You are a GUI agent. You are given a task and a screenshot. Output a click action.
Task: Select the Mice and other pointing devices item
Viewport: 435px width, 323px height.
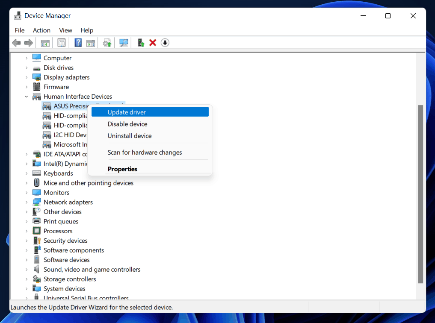89,183
